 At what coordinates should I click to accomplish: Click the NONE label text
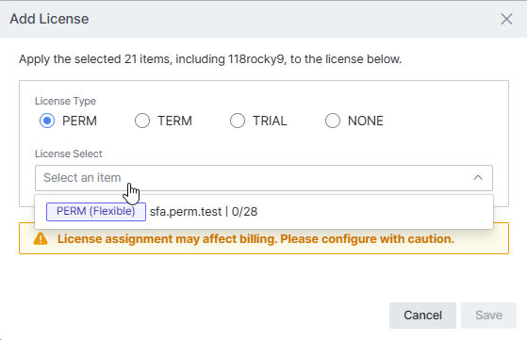coord(366,121)
